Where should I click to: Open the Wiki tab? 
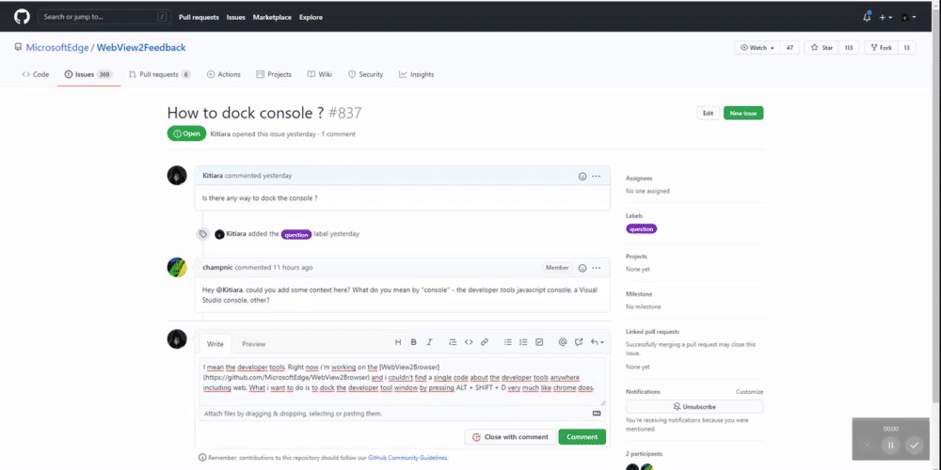[x=319, y=74]
